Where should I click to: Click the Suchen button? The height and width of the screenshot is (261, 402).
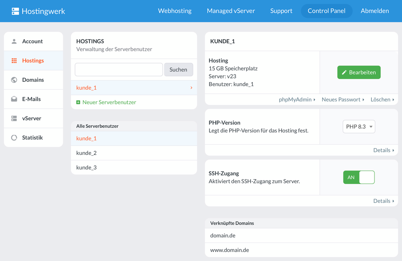click(179, 70)
